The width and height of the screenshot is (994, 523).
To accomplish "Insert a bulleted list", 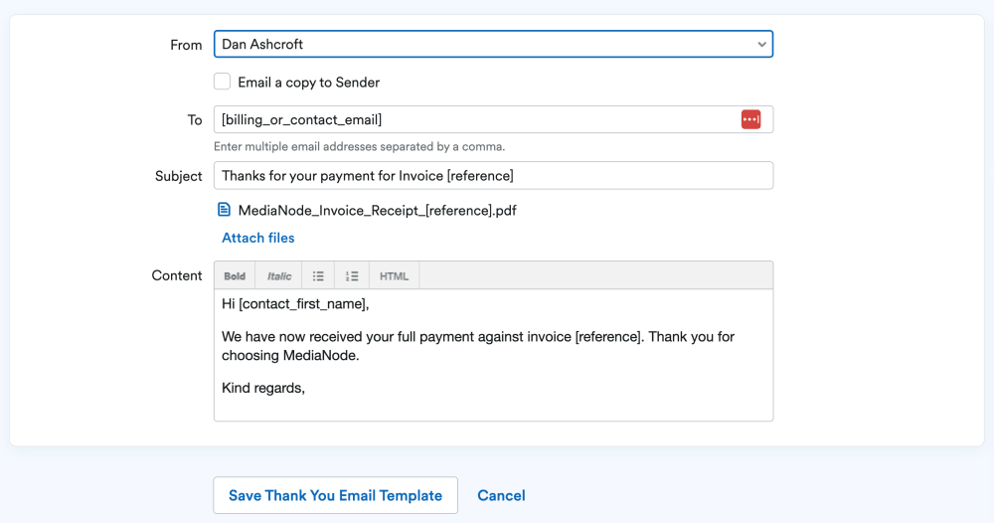I will point(318,276).
